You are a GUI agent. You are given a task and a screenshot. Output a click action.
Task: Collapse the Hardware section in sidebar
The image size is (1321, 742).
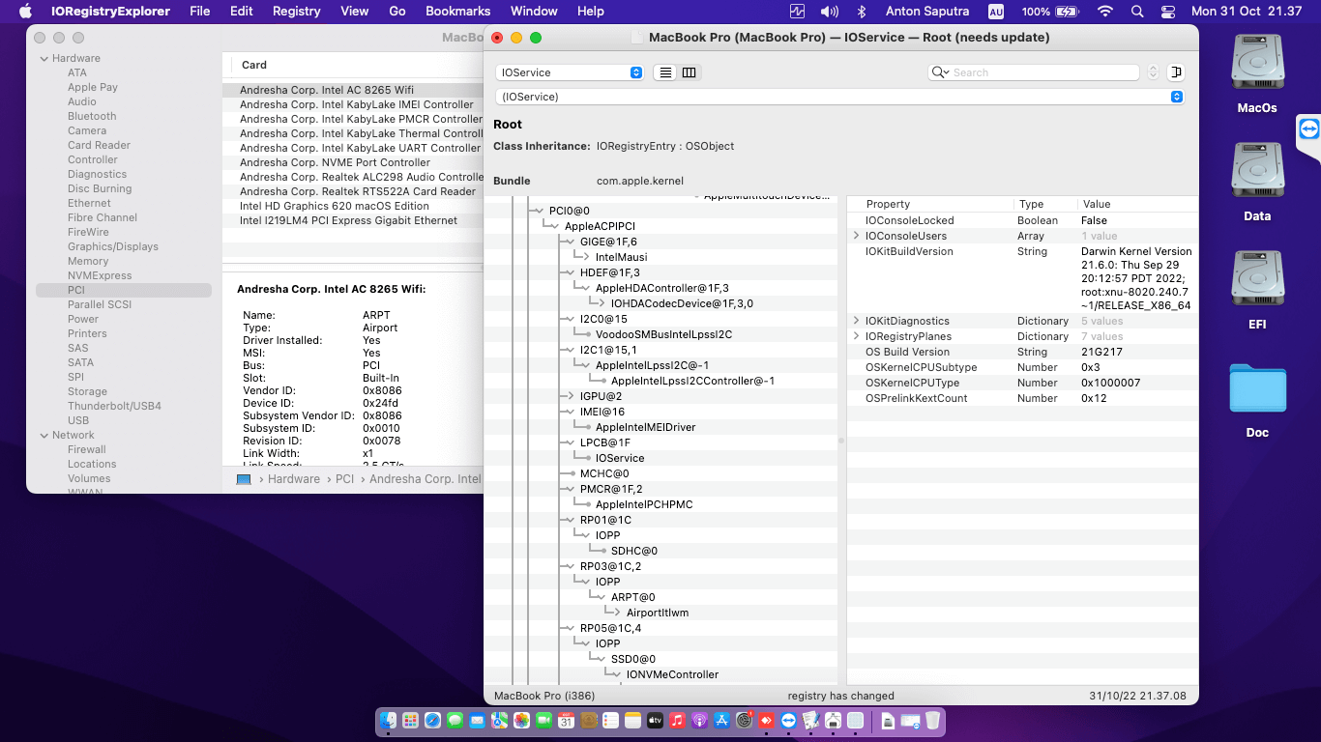pyautogui.click(x=44, y=58)
